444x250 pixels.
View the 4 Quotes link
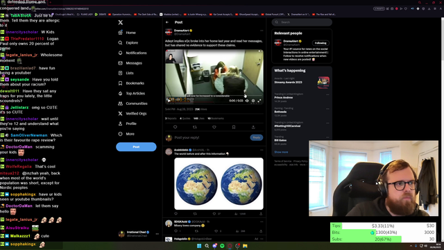click(x=185, y=119)
